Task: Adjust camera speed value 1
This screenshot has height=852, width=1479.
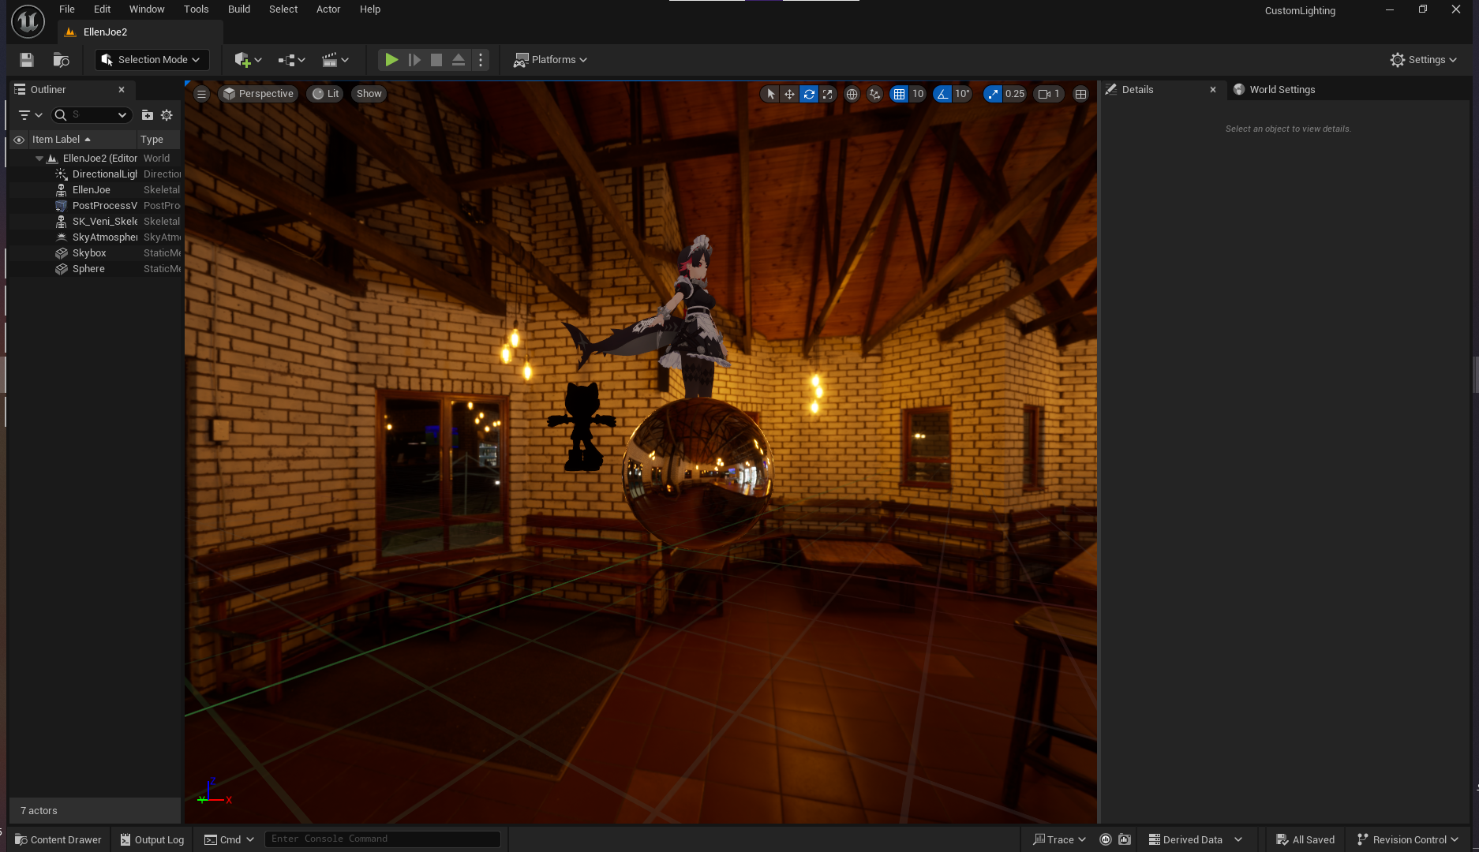Action: [1049, 94]
